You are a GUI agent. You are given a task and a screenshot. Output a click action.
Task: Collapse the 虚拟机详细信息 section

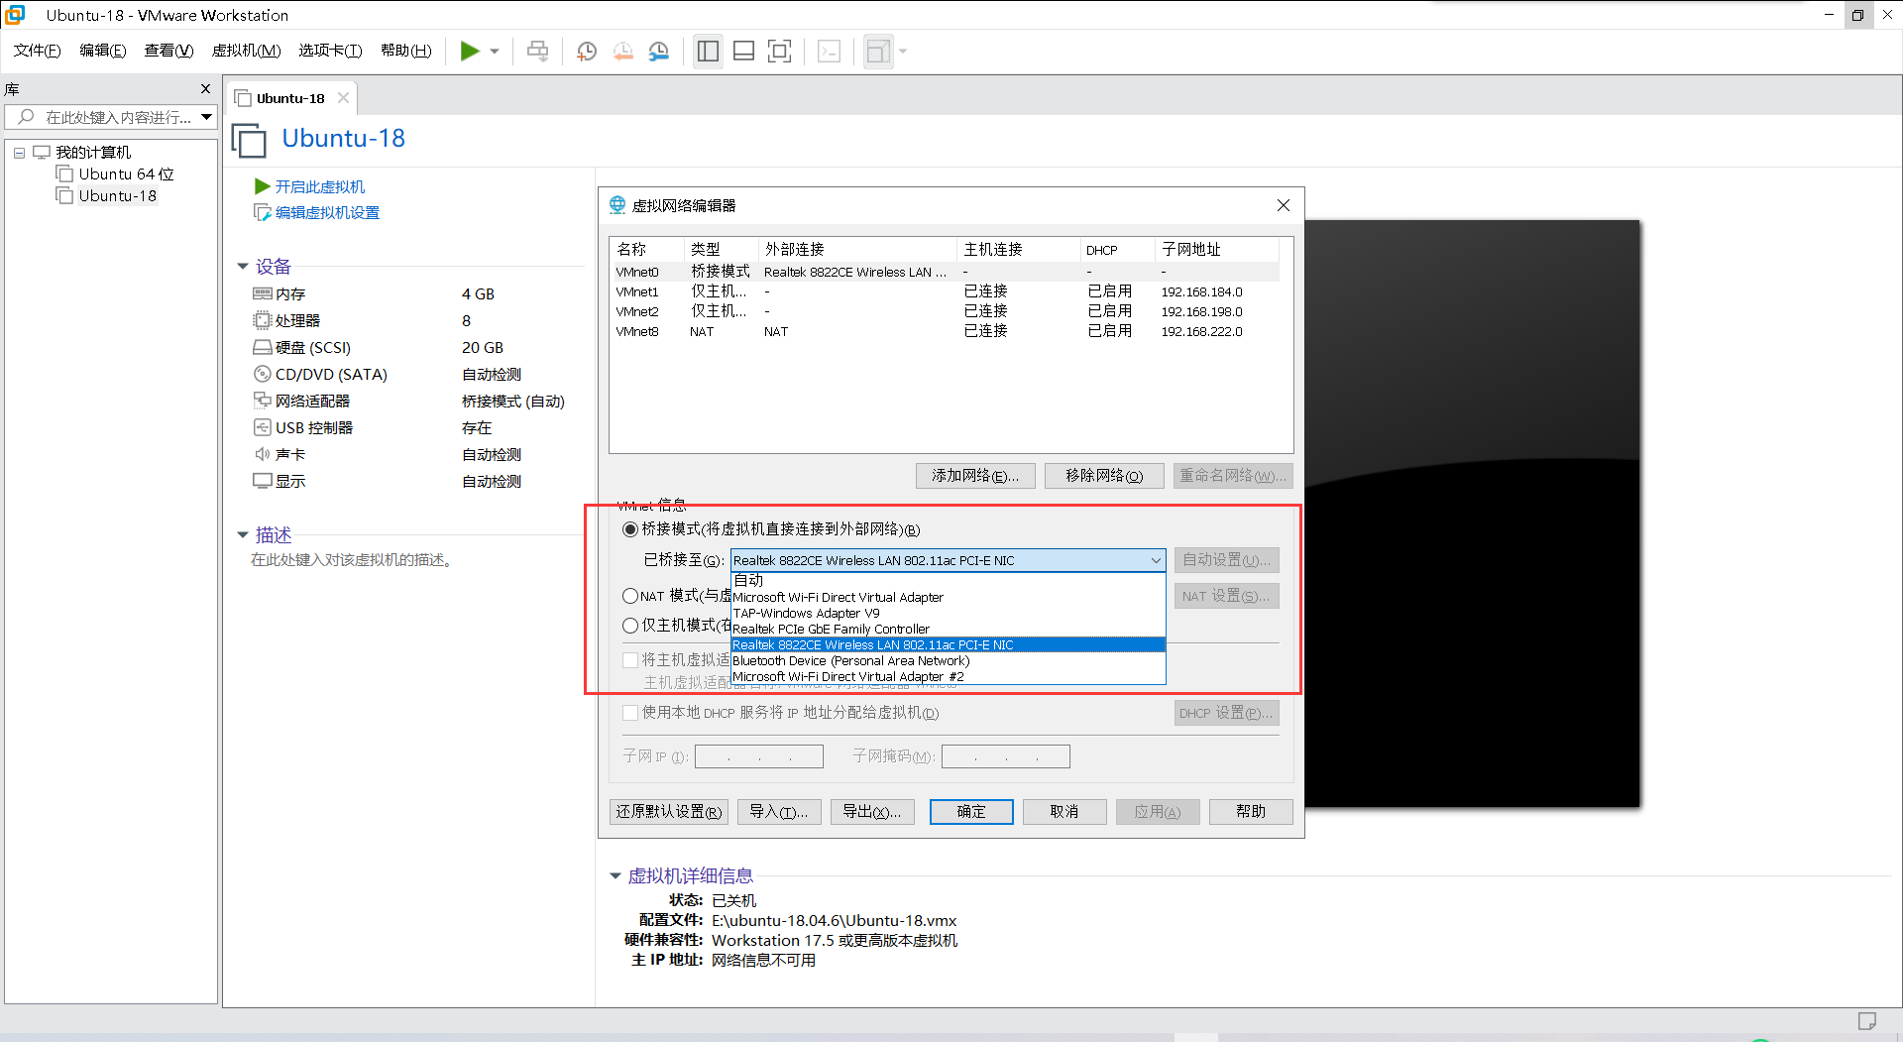pos(615,876)
